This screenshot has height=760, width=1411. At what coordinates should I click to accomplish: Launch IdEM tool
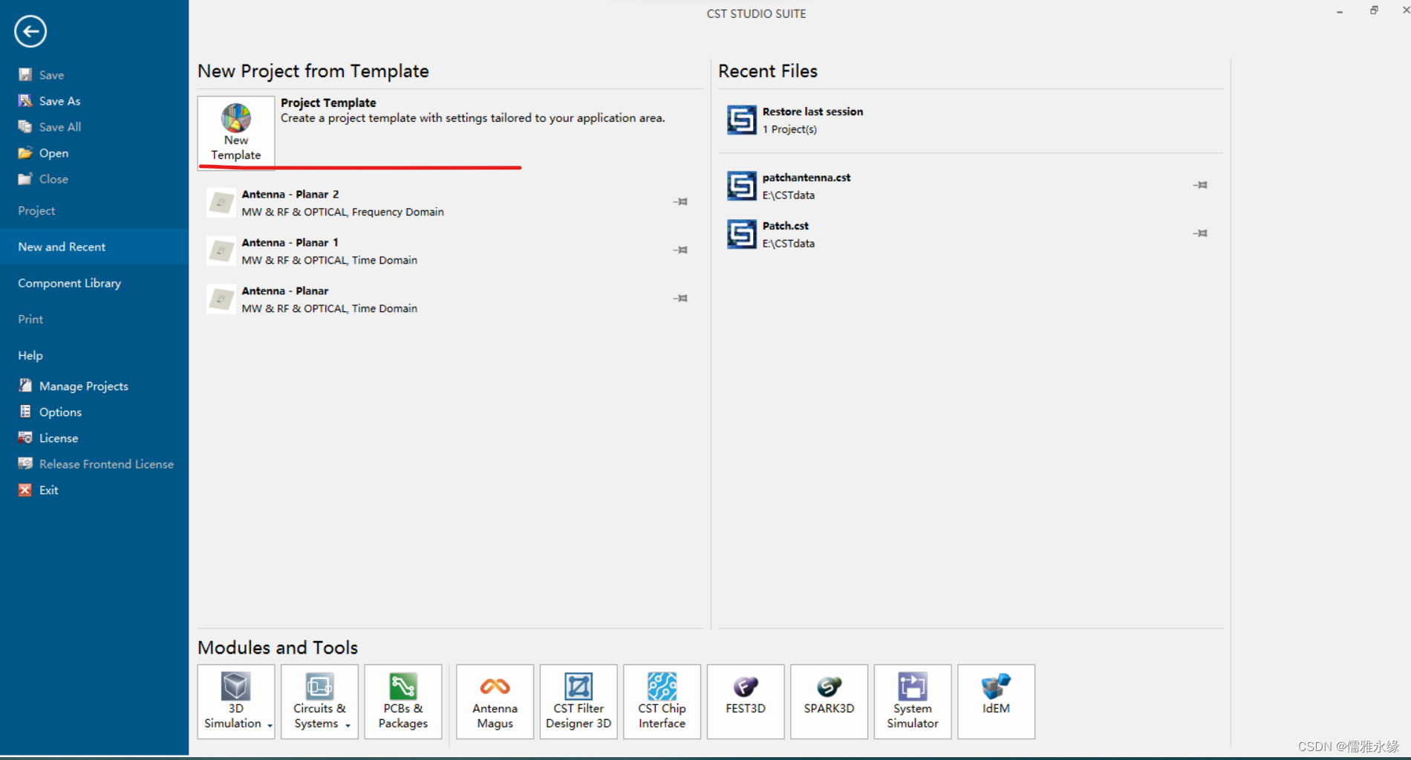pos(997,701)
